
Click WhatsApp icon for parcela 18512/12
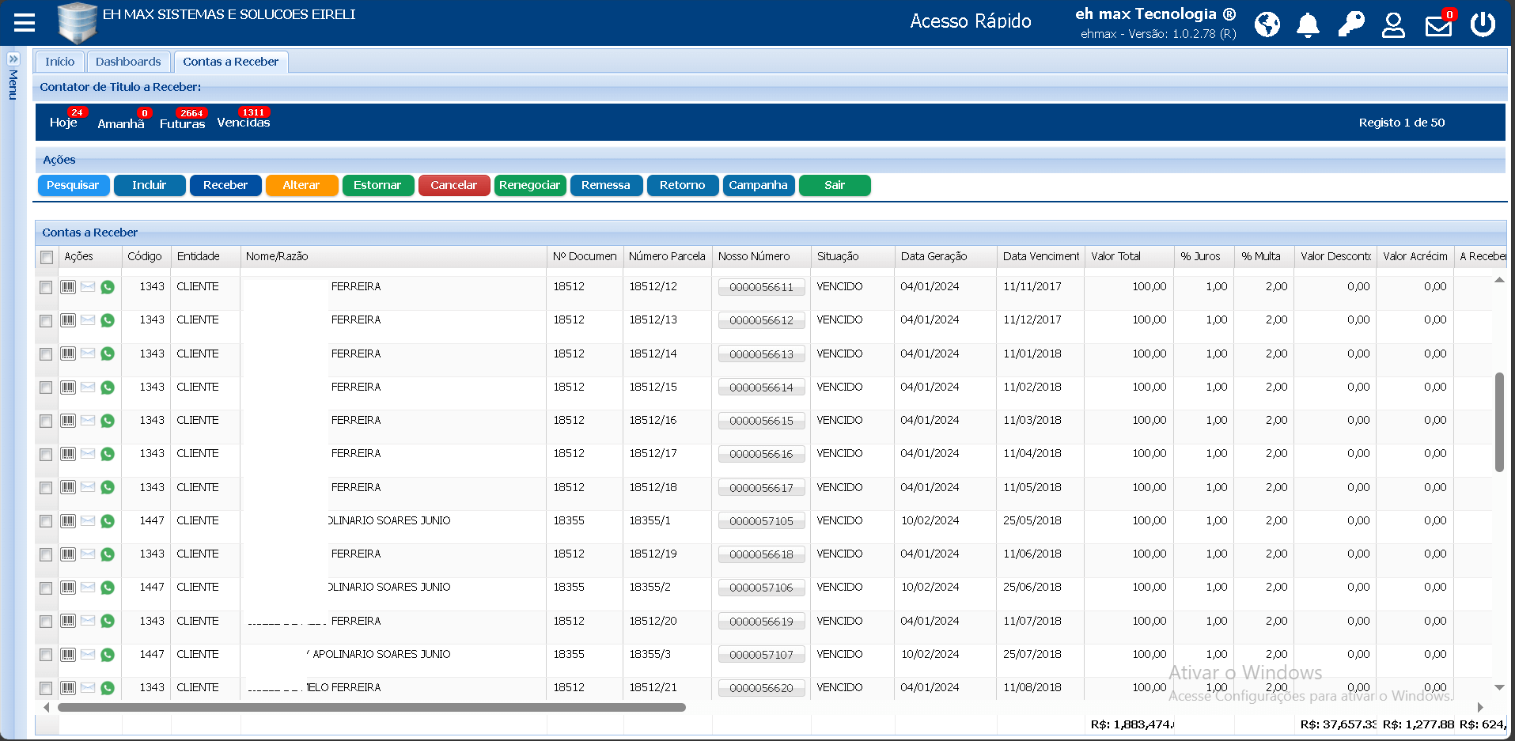pos(108,287)
